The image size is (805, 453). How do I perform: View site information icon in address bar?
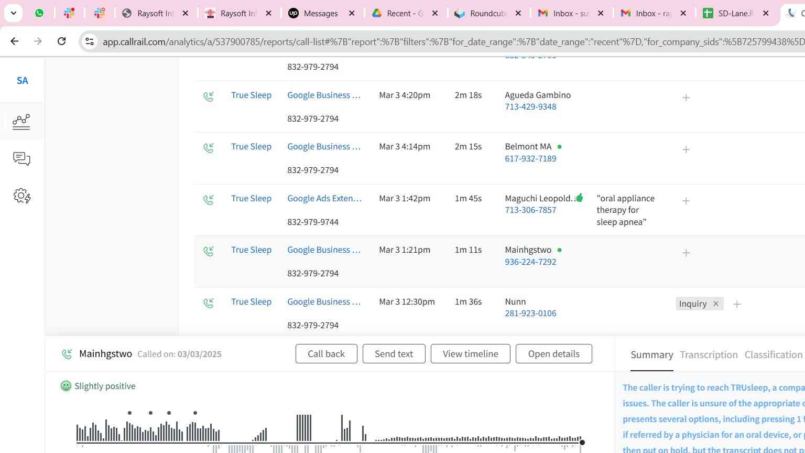click(x=90, y=41)
